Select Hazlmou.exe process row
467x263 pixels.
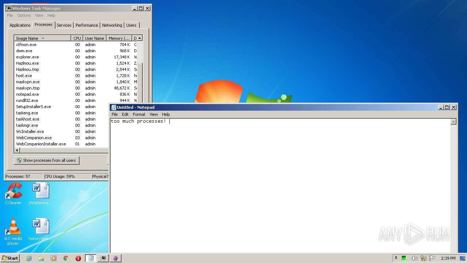[x=76, y=63]
